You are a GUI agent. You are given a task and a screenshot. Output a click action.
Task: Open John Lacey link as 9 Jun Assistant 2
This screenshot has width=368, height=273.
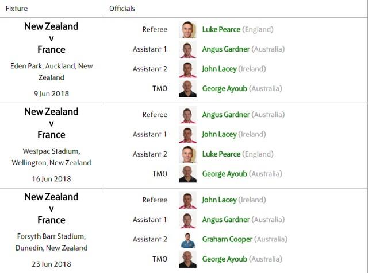[x=219, y=69]
